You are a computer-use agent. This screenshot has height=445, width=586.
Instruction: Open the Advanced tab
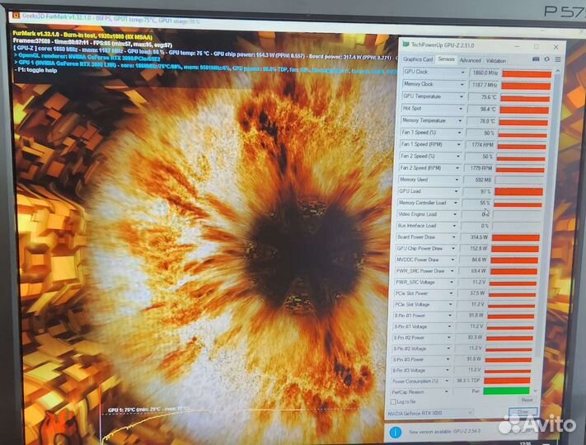(470, 60)
